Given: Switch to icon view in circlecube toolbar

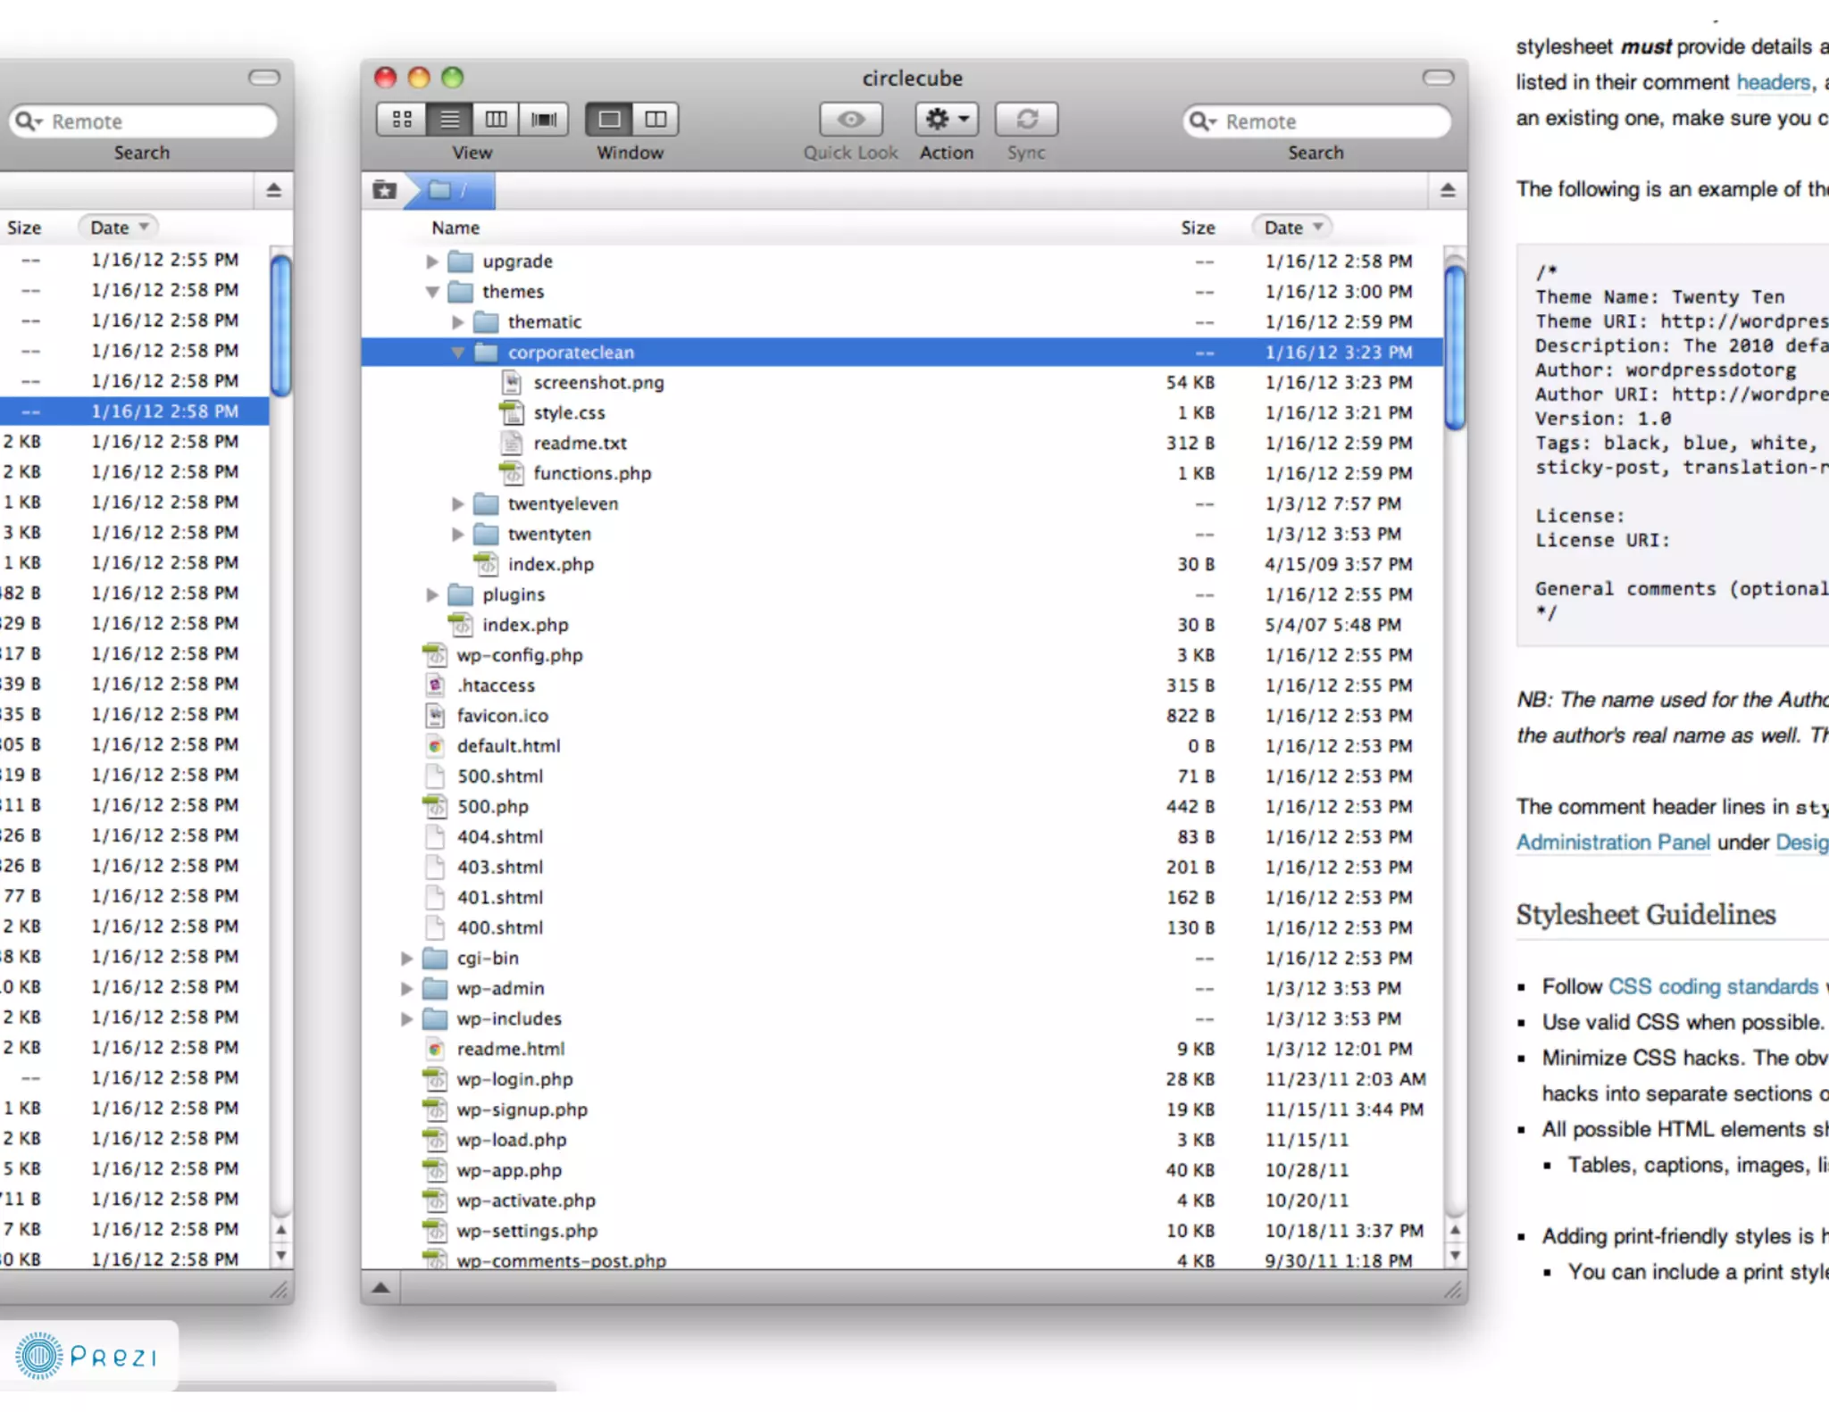Looking at the screenshot, I should click(x=402, y=120).
